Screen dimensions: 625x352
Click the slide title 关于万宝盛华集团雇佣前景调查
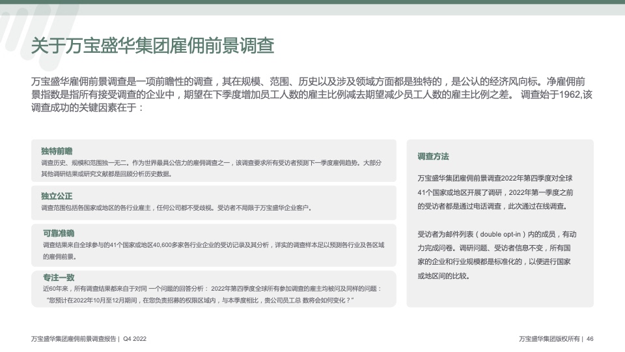pos(152,46)
